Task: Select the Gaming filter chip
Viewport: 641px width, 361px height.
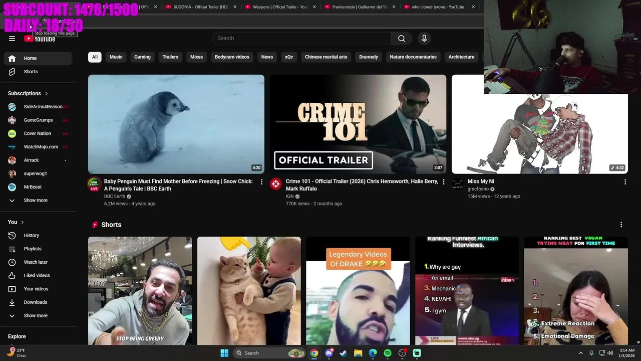Action: 142,57
